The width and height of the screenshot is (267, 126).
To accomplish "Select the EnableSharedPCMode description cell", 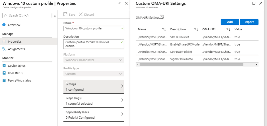I will 185,44.
